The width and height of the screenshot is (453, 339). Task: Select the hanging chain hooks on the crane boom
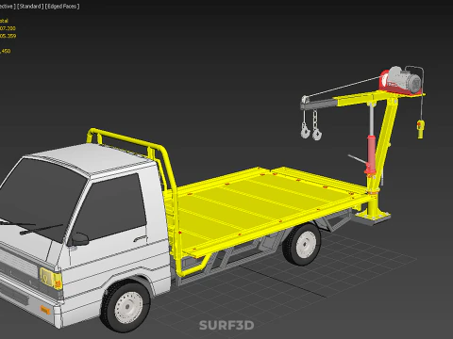pos(310,125)
